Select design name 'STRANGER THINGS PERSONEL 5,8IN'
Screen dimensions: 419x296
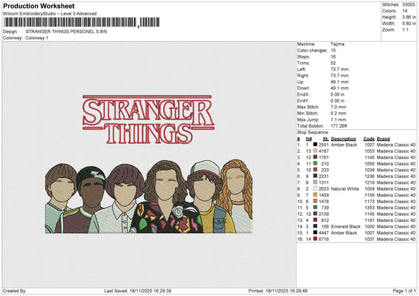point(66,31)
